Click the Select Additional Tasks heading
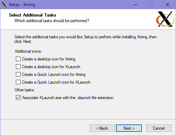Viewport: 176px width, 136px height. click(32, 15)
